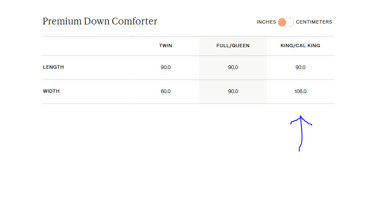Select the Full/Queen width value cell
Image resolution: width=371 pixels, height=223 pixels.
point(233,91)
